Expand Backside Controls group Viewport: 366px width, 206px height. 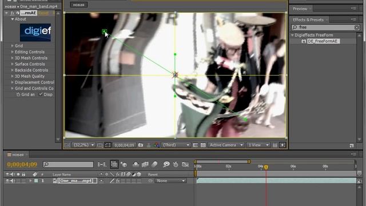point(13,70)
